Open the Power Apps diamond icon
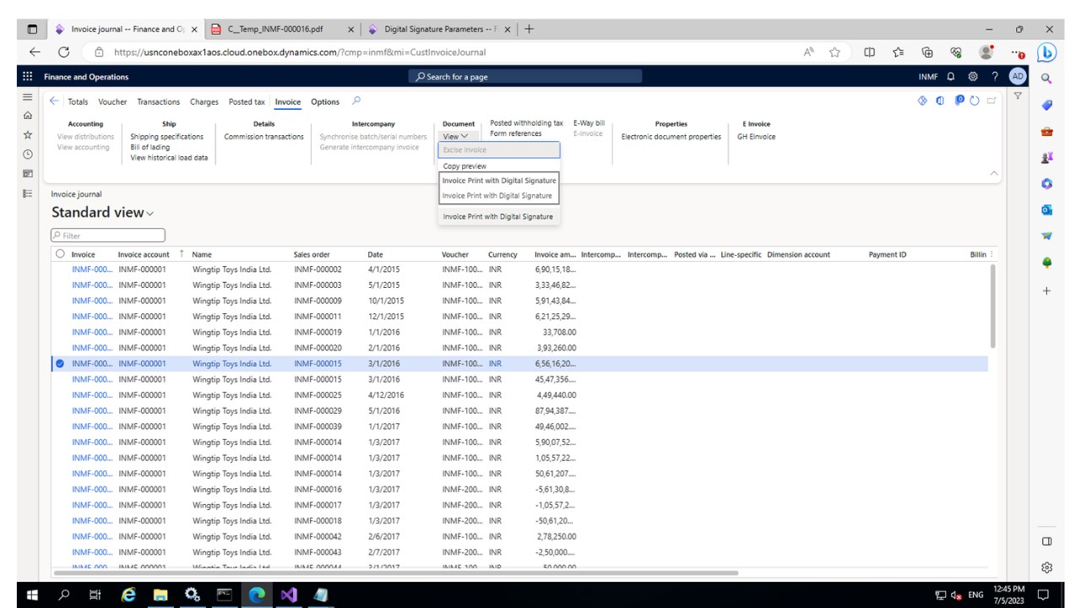 (x=922, y=101)
